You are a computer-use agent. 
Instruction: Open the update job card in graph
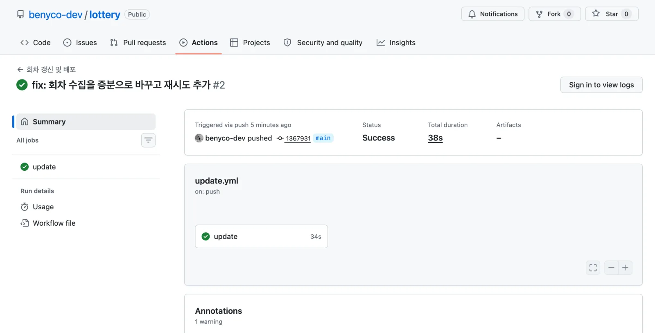click(x=261, y=236)
